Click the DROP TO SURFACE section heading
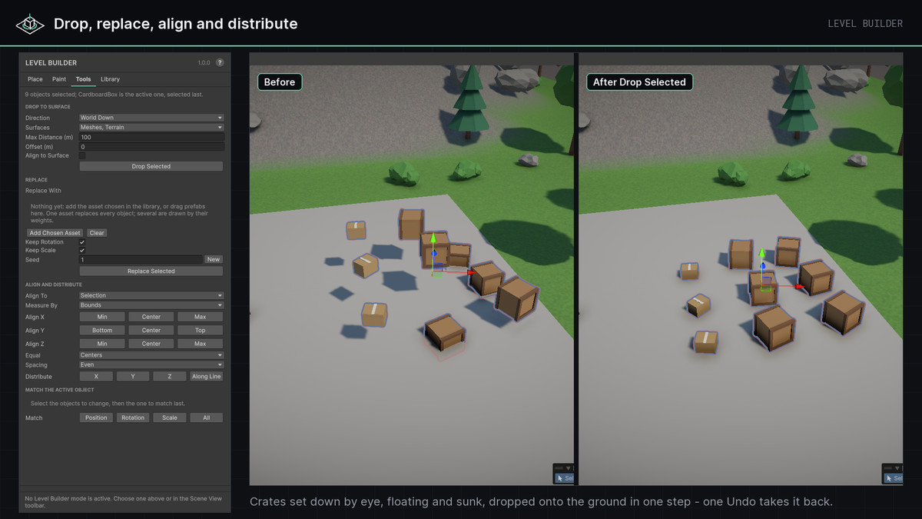Screen dimensions: 922x519 48,106
